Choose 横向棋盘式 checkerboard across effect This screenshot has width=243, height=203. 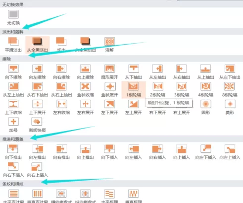coord(61,196)
